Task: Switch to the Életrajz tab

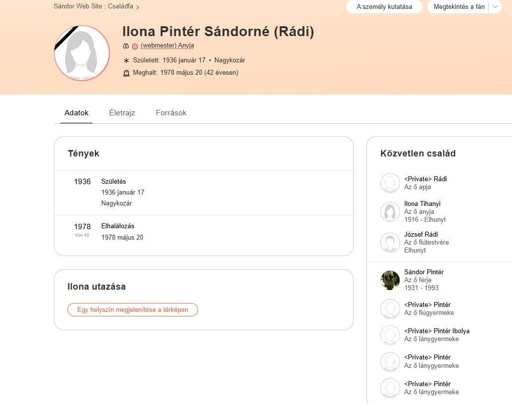Action: tap(122, 113)
